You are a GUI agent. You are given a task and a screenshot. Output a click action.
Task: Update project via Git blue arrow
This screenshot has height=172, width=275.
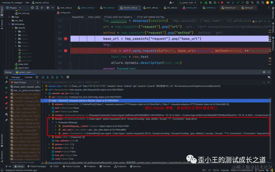coord(233,3)
